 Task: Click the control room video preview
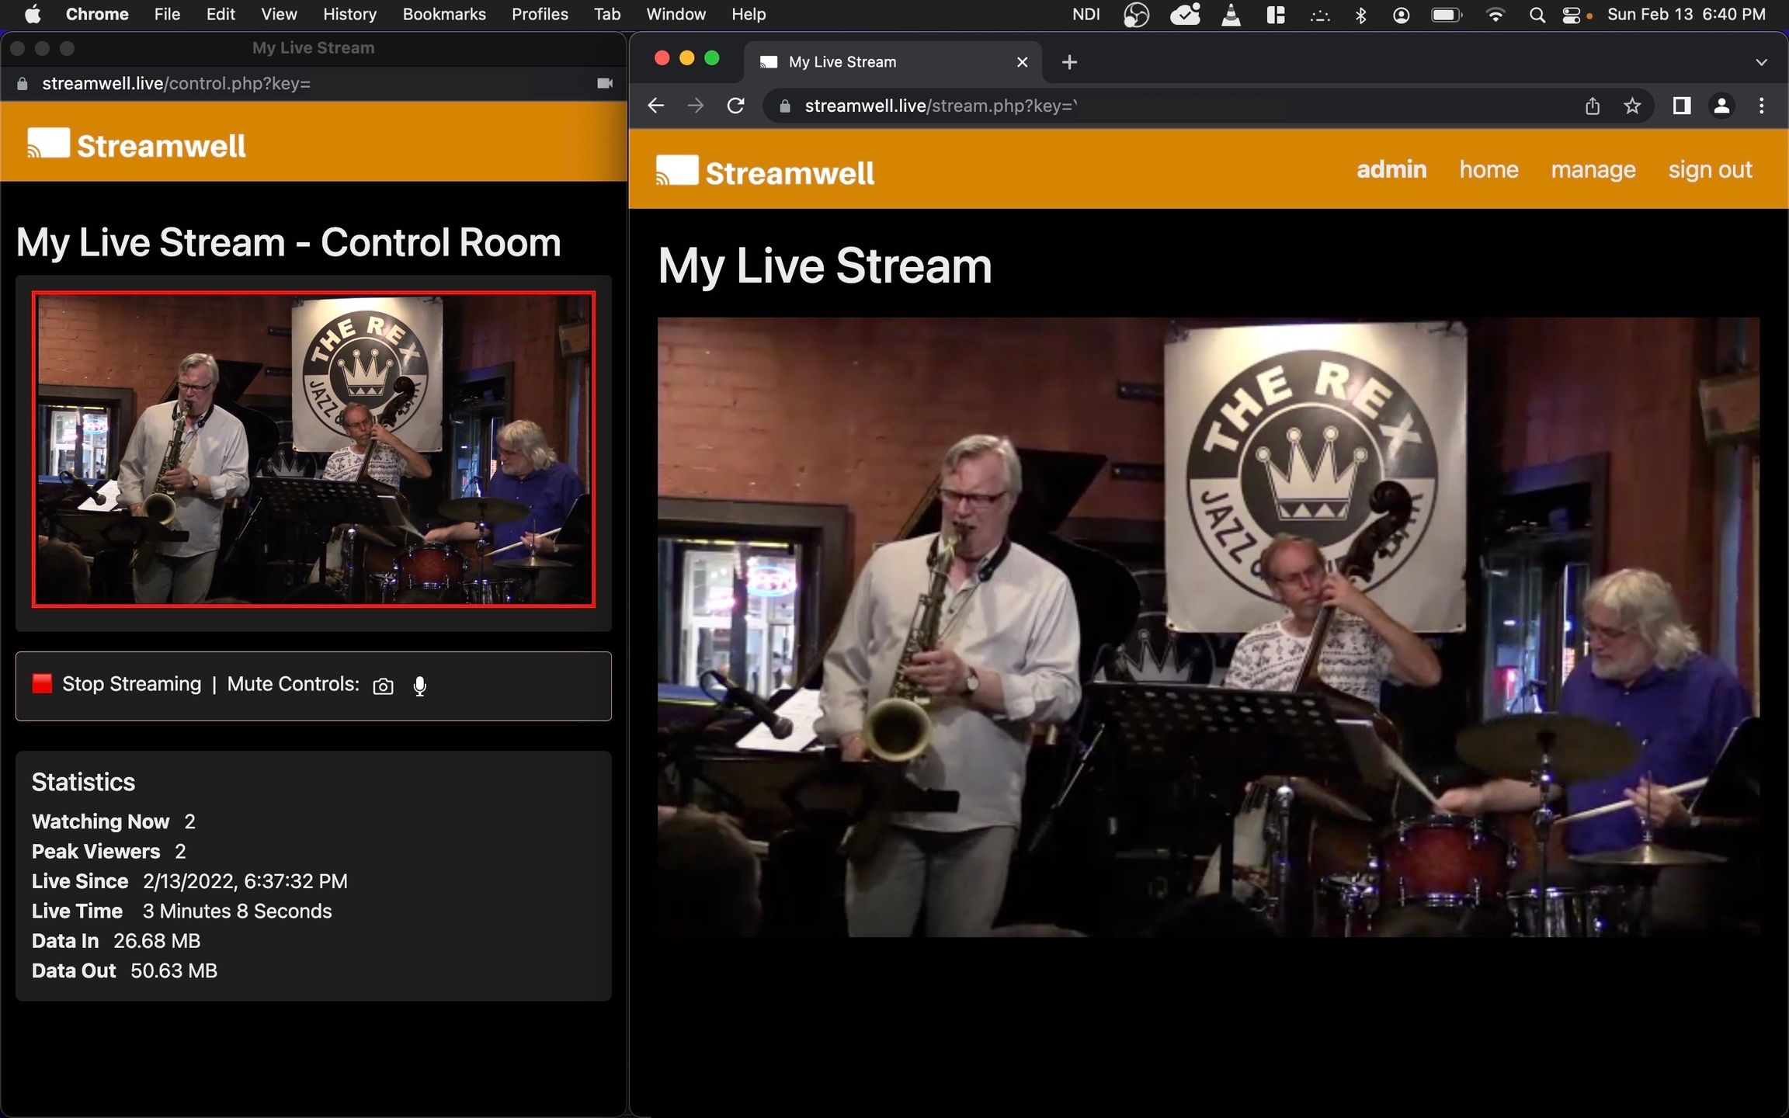[313, 449]
